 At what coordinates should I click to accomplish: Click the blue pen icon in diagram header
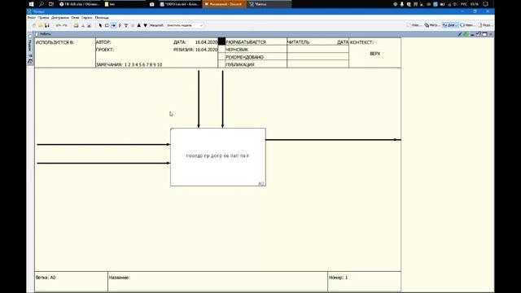(460, 34)
